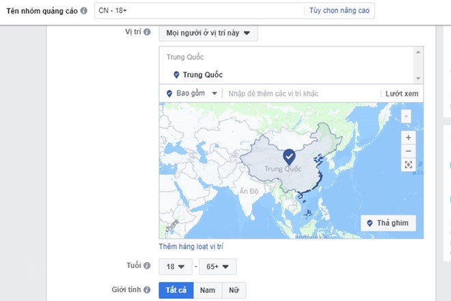Click info icon beside Tên nhóm quảng cáo
451x301 pixels.
point(83,12)
